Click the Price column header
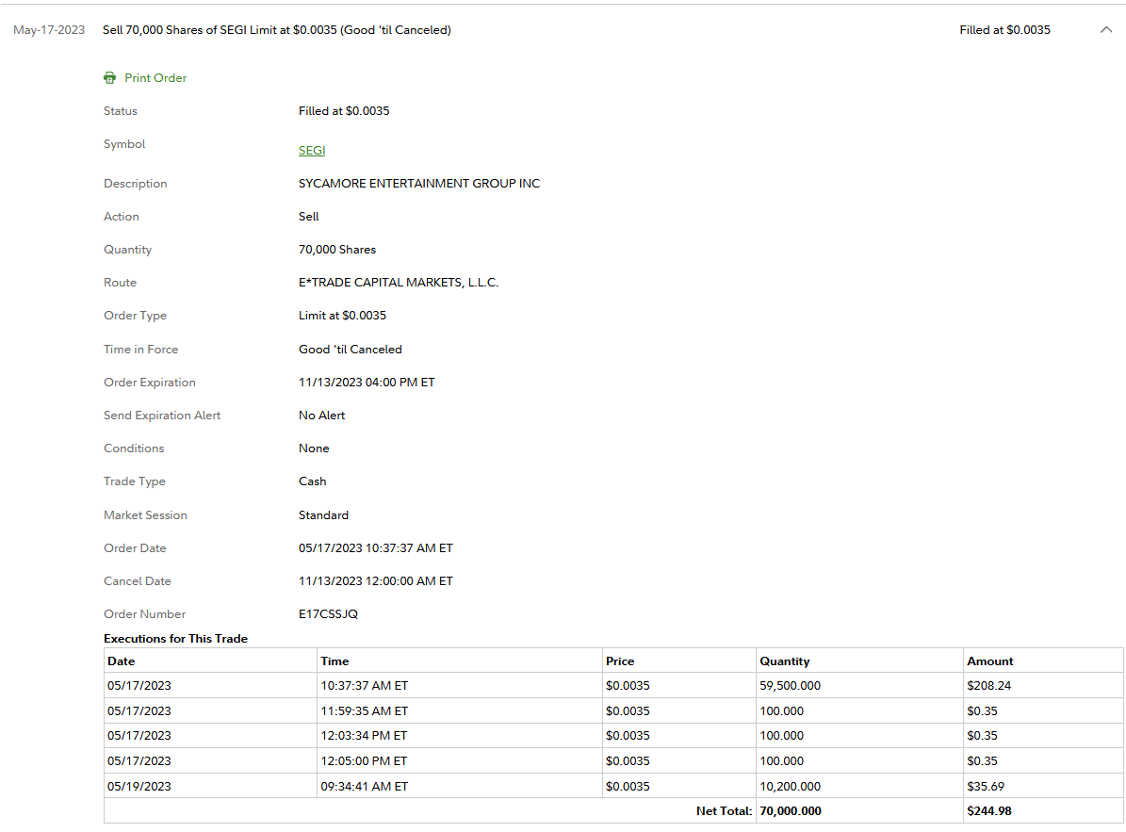Image resolution: width=1126 pixels, height=832 pixels. pos(620,661)
